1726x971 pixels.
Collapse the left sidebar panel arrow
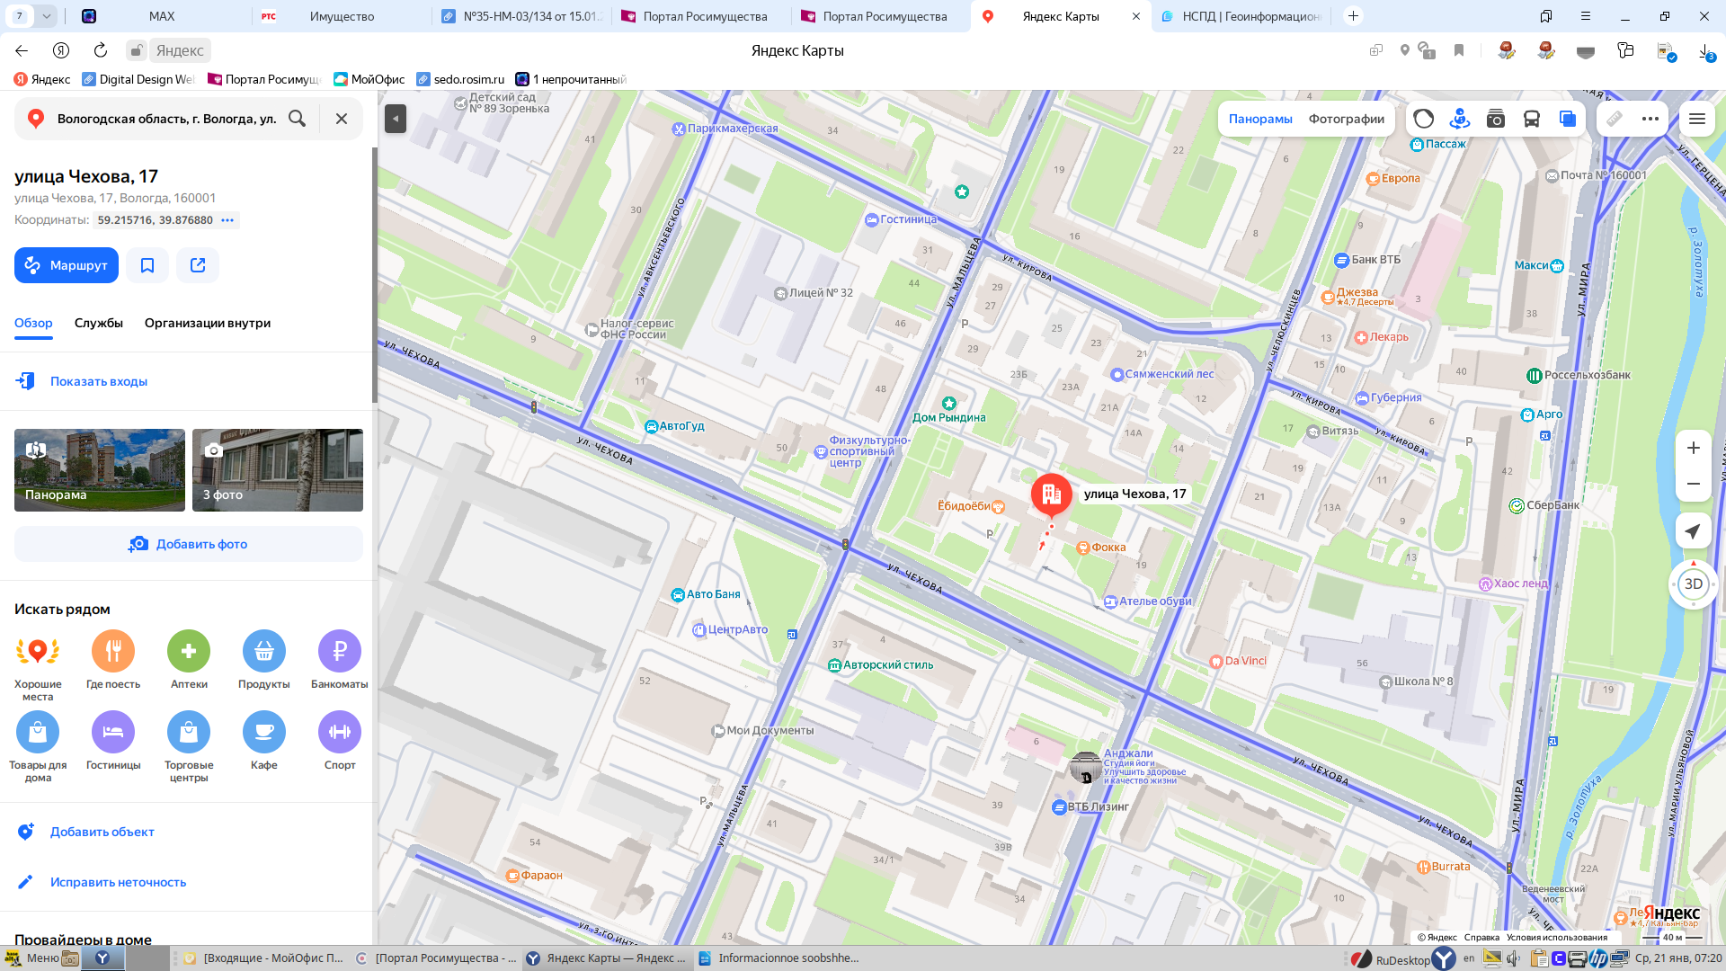396,119
